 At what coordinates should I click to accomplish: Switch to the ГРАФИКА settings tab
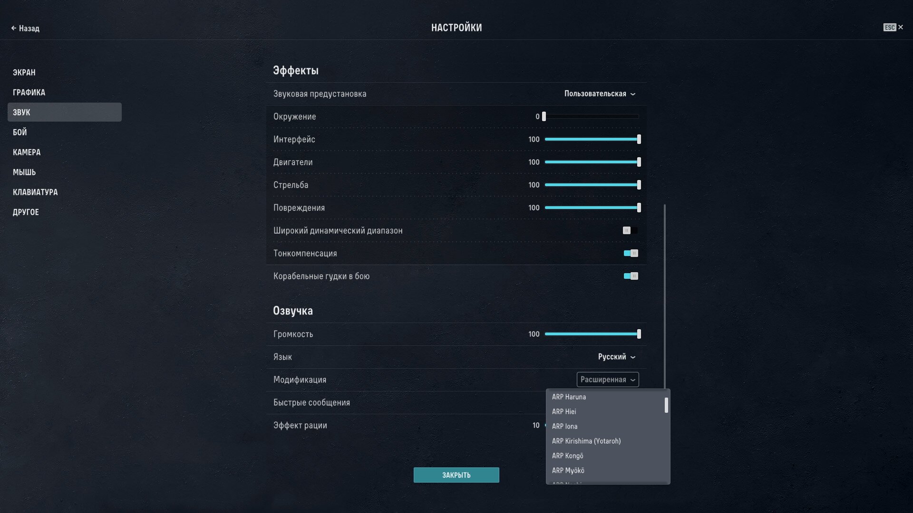click(29, 93)
